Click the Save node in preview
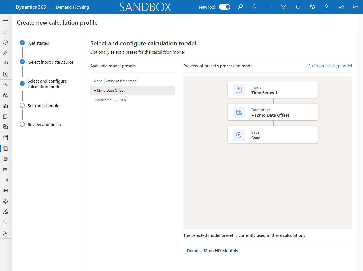 click(273, 135)
